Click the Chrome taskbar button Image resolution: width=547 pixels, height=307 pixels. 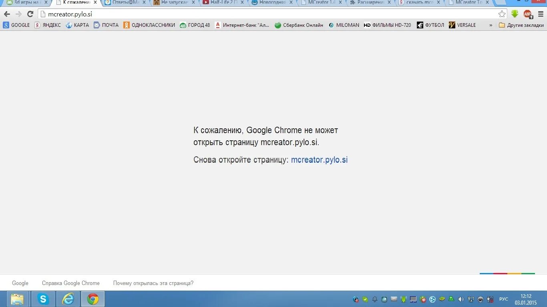(93, 299)
